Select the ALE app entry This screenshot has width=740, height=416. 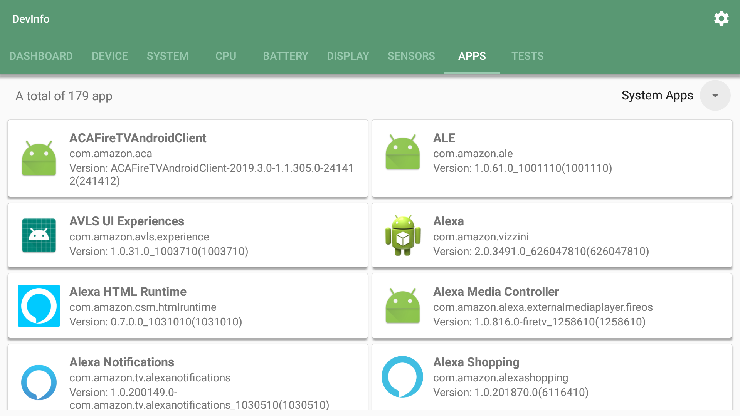[552, 158]
